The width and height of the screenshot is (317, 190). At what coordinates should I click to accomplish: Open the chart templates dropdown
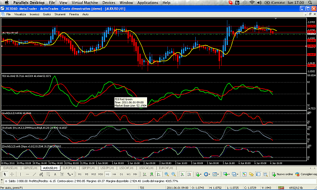point(216,174)
